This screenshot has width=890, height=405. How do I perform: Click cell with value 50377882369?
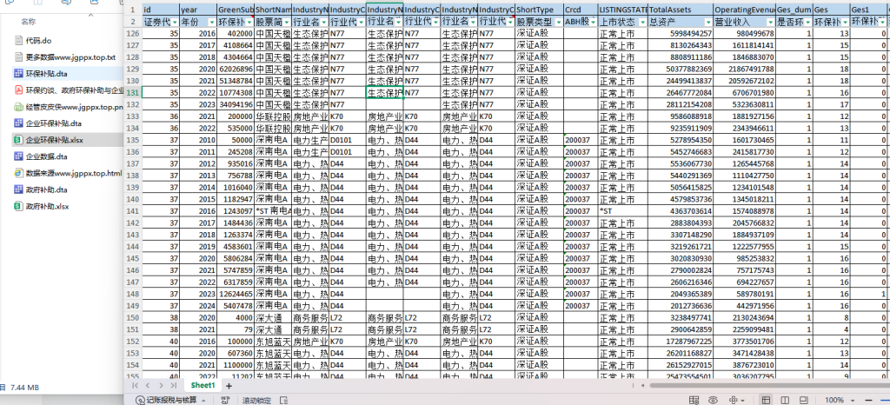(681, 69)
